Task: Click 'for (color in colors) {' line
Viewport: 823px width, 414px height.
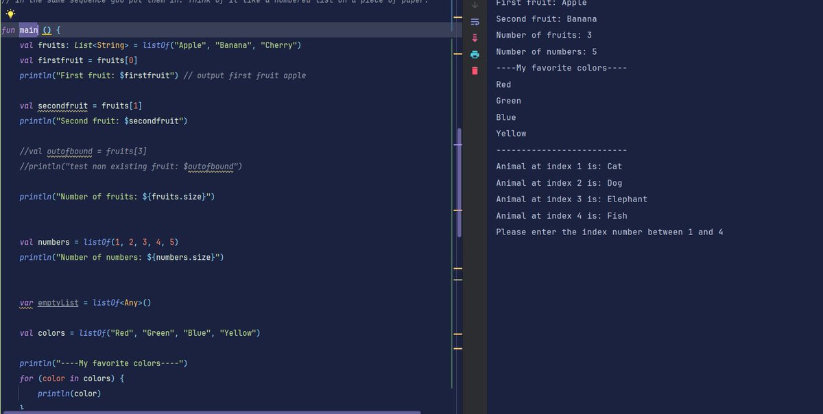Action: [72, 378]
